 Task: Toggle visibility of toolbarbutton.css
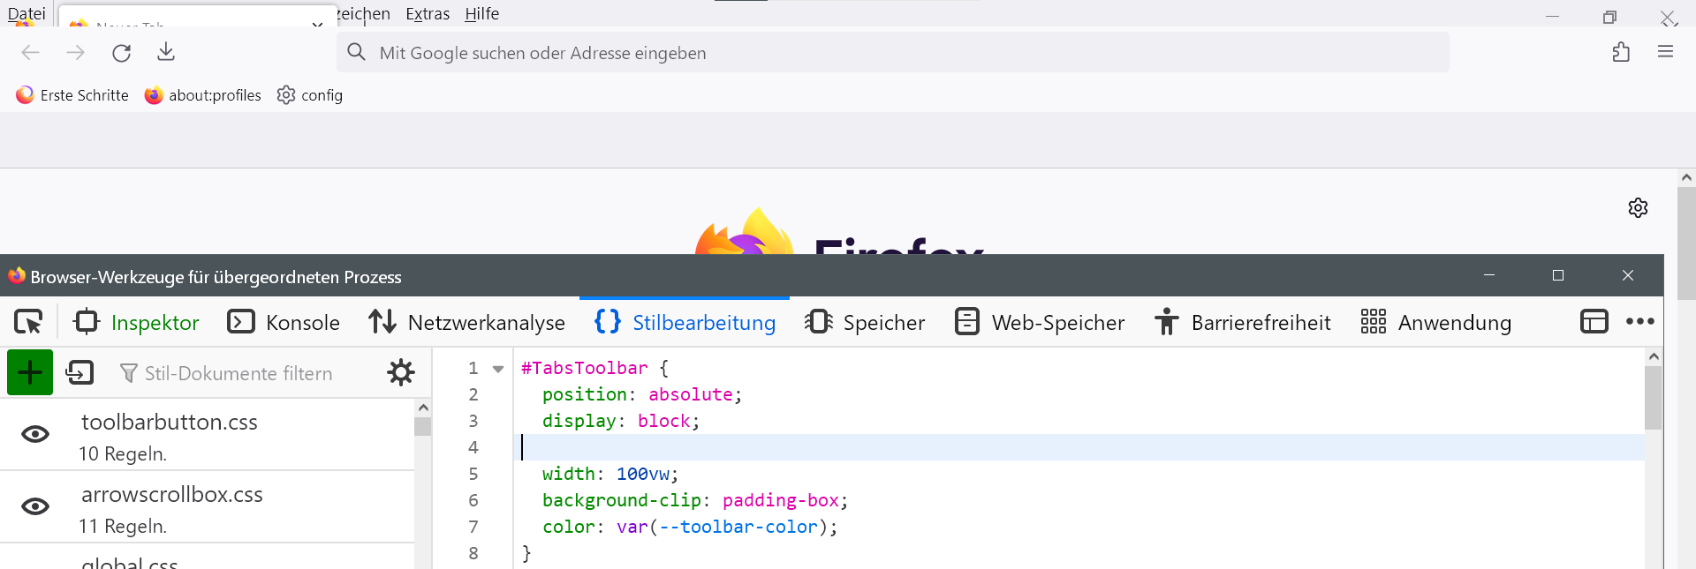pos(35,434)
